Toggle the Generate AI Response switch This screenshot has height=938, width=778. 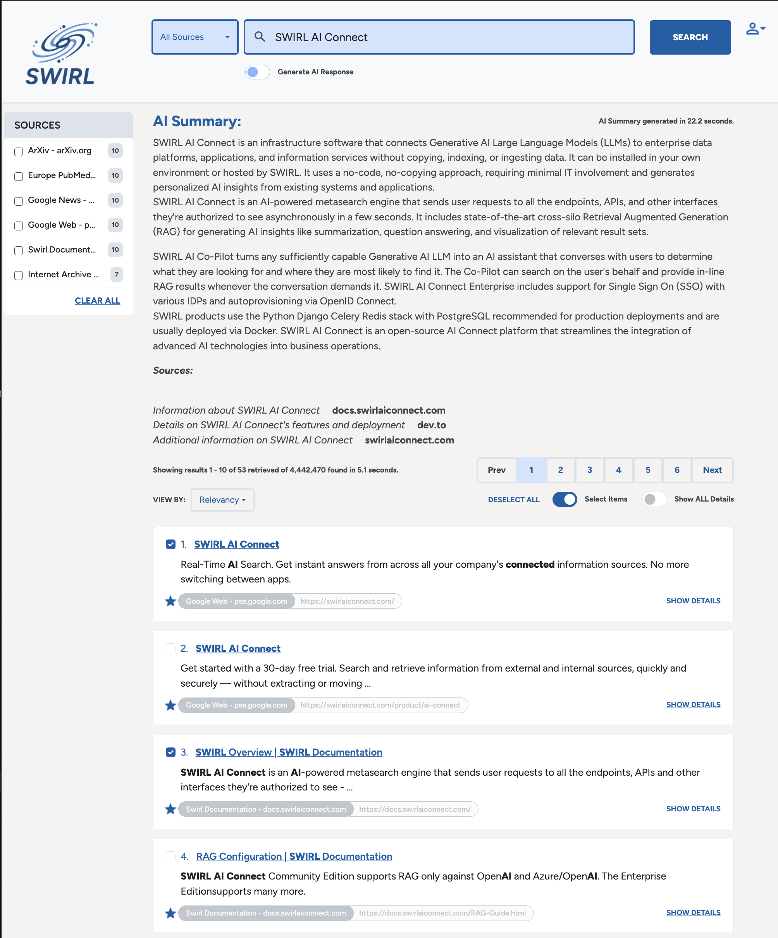coord(256,72)
